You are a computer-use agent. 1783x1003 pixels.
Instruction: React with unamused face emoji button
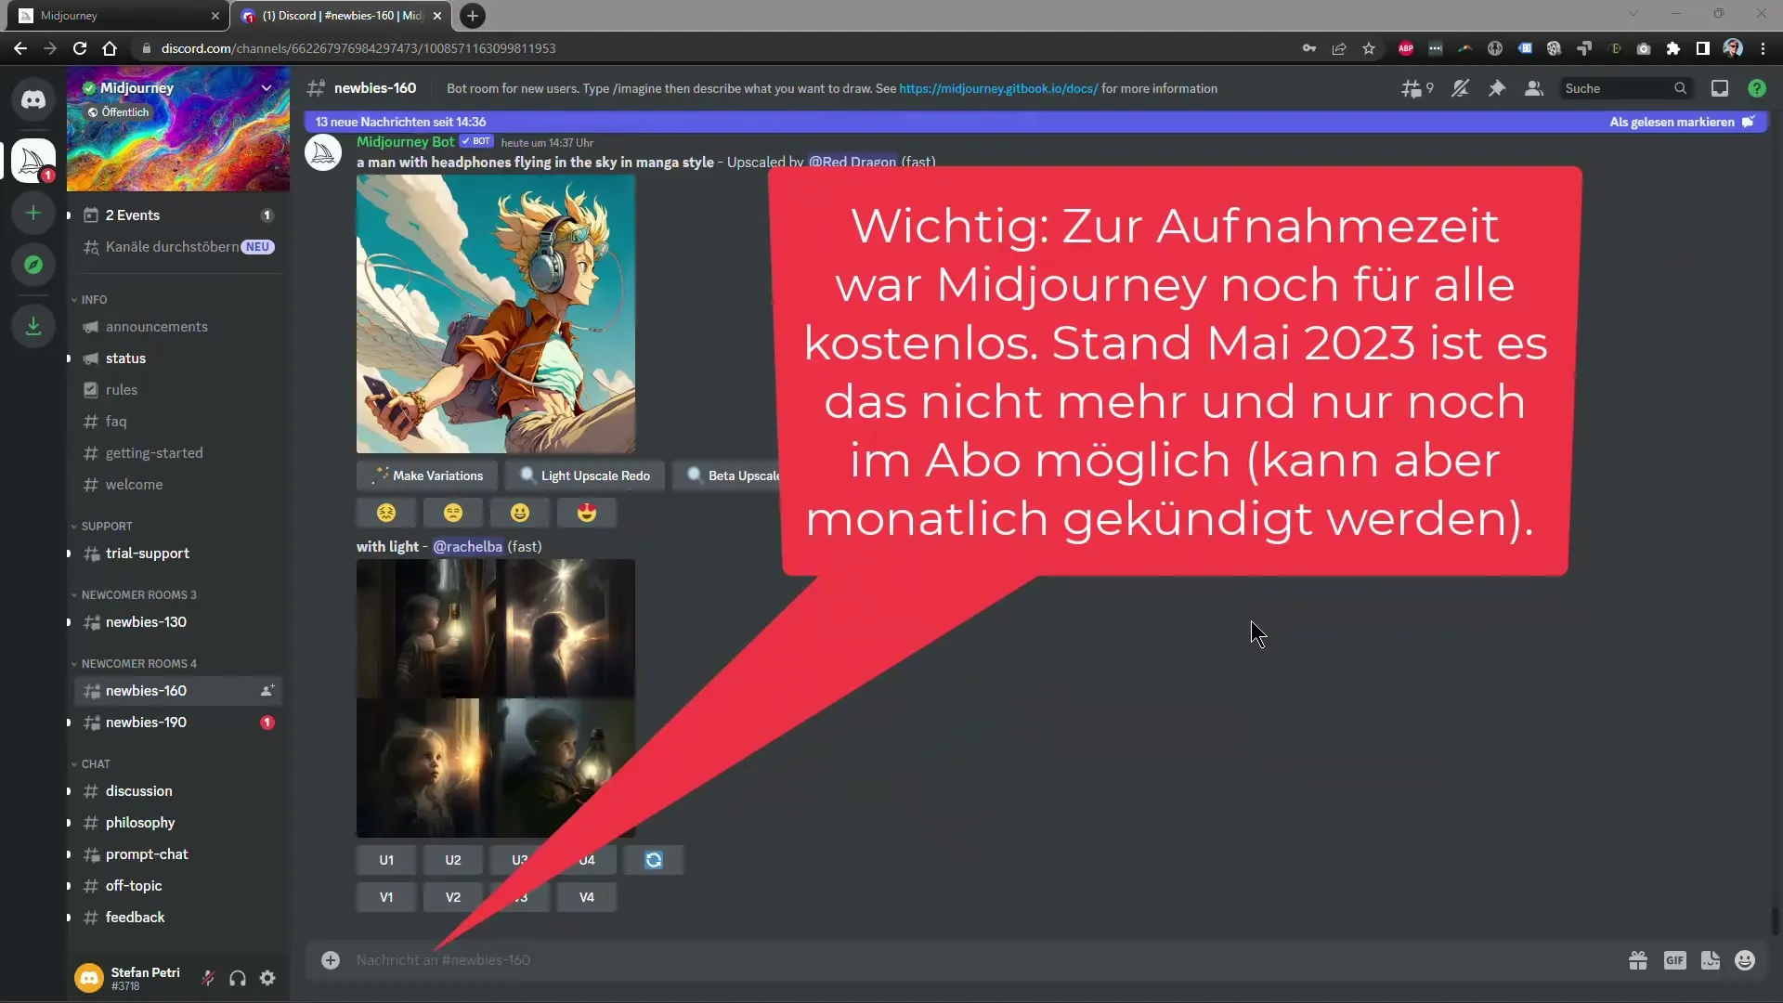click(453, 513)
